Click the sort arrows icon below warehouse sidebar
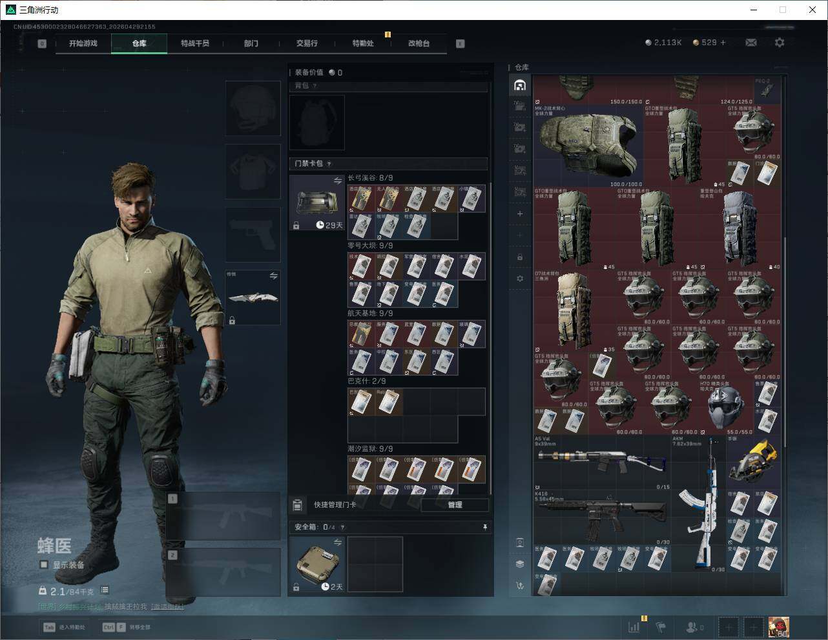This screenshot has height=640, width=828. [520, 586]
